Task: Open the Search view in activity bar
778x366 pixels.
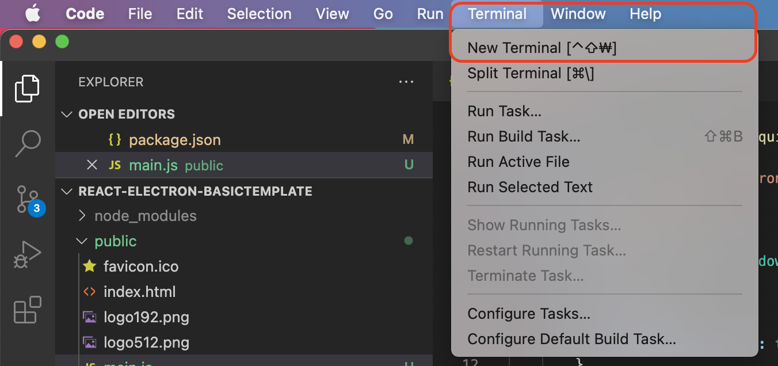Action: (x=27, y=143)
